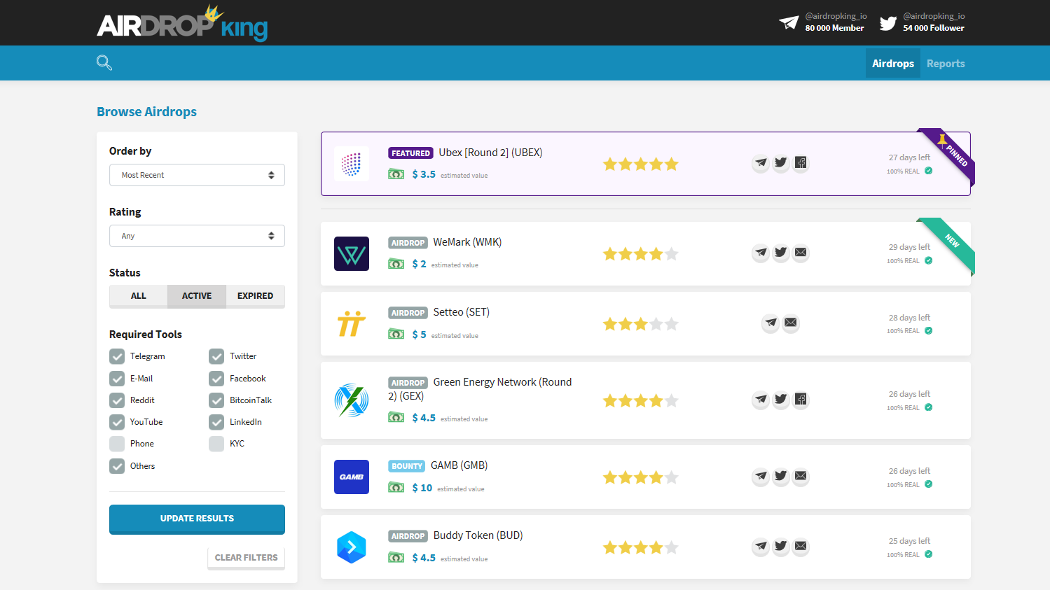Click Telegram icon on GAMB row
The height and width of the screenshot is (590, 1050).
tap(761, 477)
